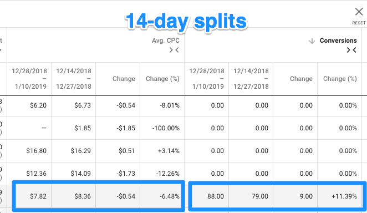367x213 pixels.
Task: Click the 88.00 conversions total cell
Action: [x=215, y=196]
